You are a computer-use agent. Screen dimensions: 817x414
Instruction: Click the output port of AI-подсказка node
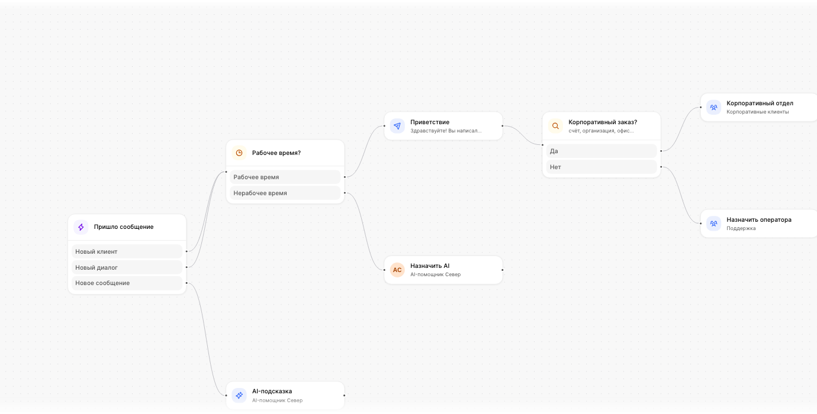click(x=345, y=395)
